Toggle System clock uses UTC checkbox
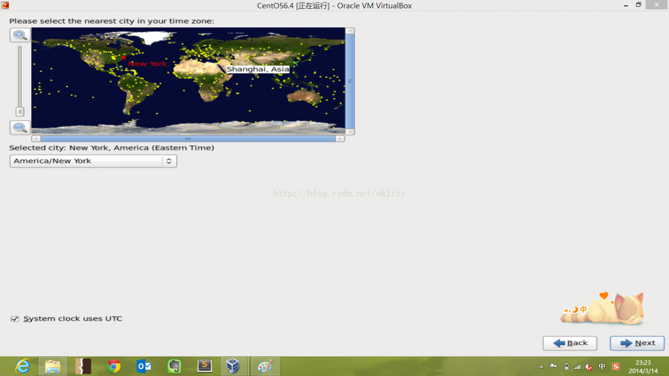669x376 pixels. (15, 318)
